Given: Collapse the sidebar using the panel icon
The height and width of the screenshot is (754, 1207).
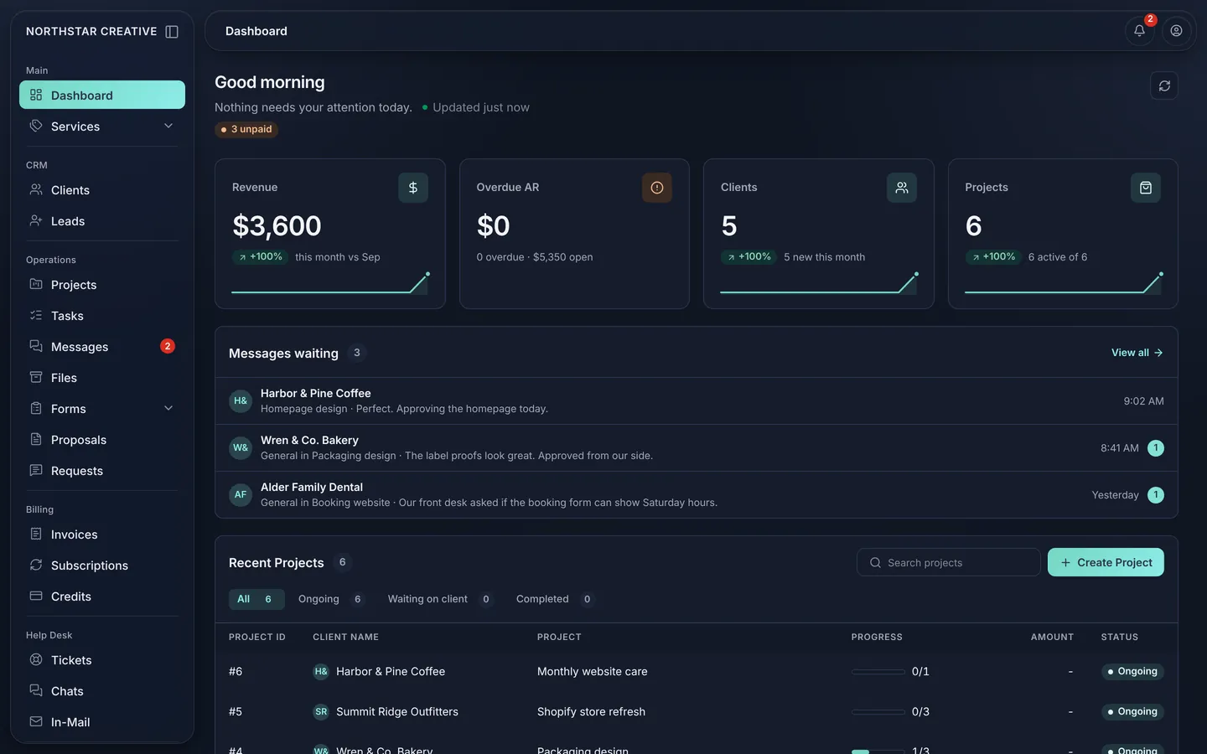Looking at the screenshot, I should point(172,32).
